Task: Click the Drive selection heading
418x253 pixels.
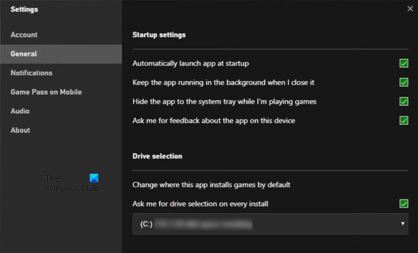Action: coord(157,156)
